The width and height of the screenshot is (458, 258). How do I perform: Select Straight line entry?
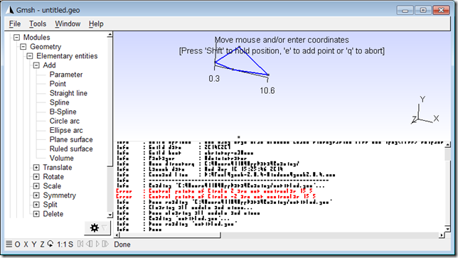point(68,93)
